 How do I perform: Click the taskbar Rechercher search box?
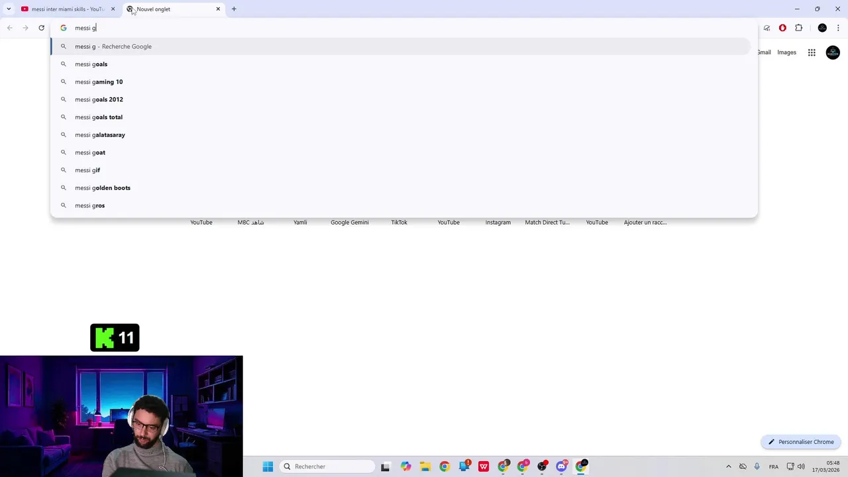coord(327,466)
